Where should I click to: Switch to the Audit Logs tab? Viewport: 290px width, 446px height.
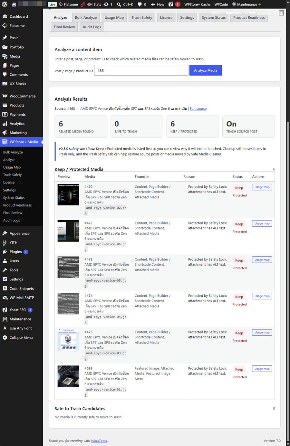(92, 27)
